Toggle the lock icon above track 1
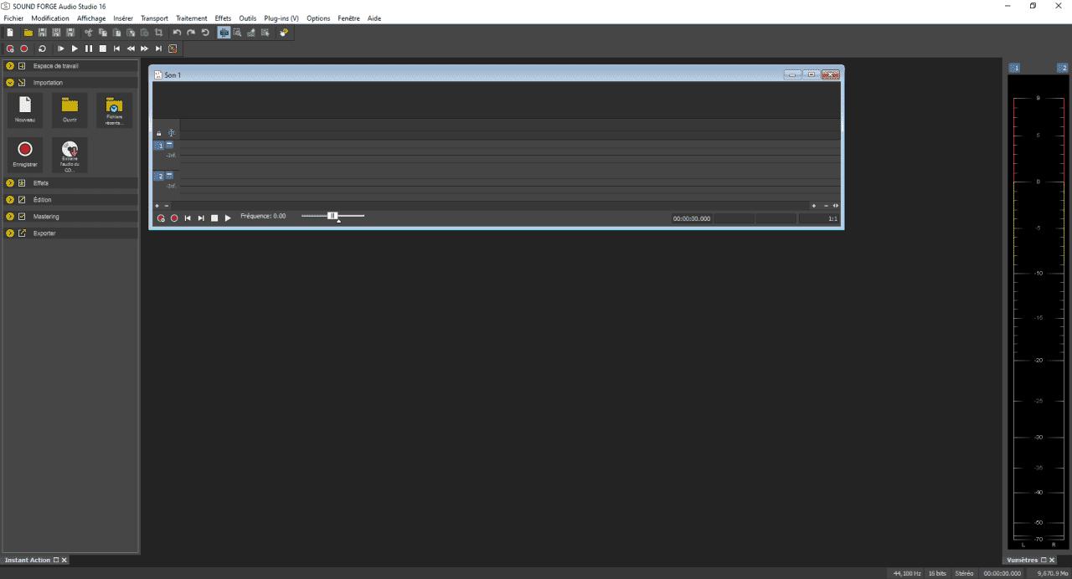The width and height of the screenshot is (1072, 579). coord(158,132)
